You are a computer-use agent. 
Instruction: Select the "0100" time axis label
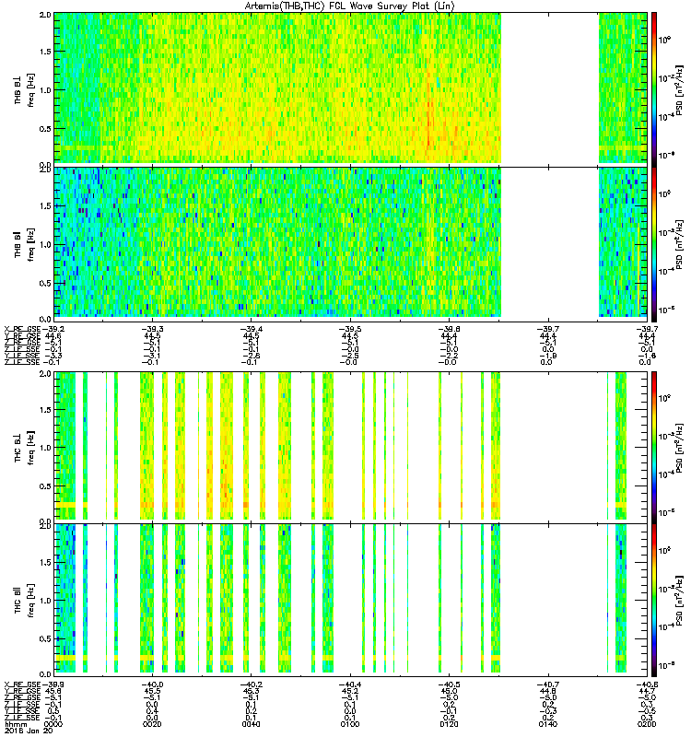pos(350,724)
